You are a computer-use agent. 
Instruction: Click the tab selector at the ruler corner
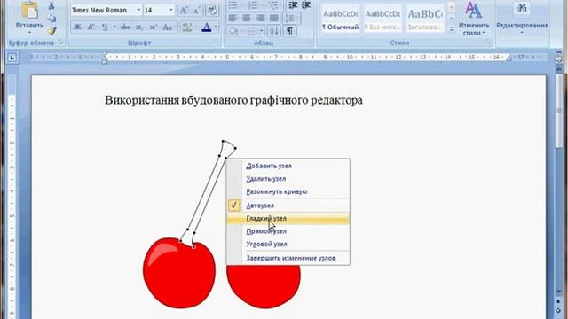click(x=12, y=58)
